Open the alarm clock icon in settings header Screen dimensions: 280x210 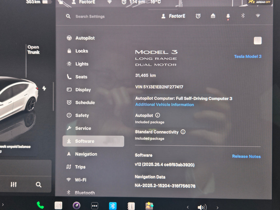point(198,16)
